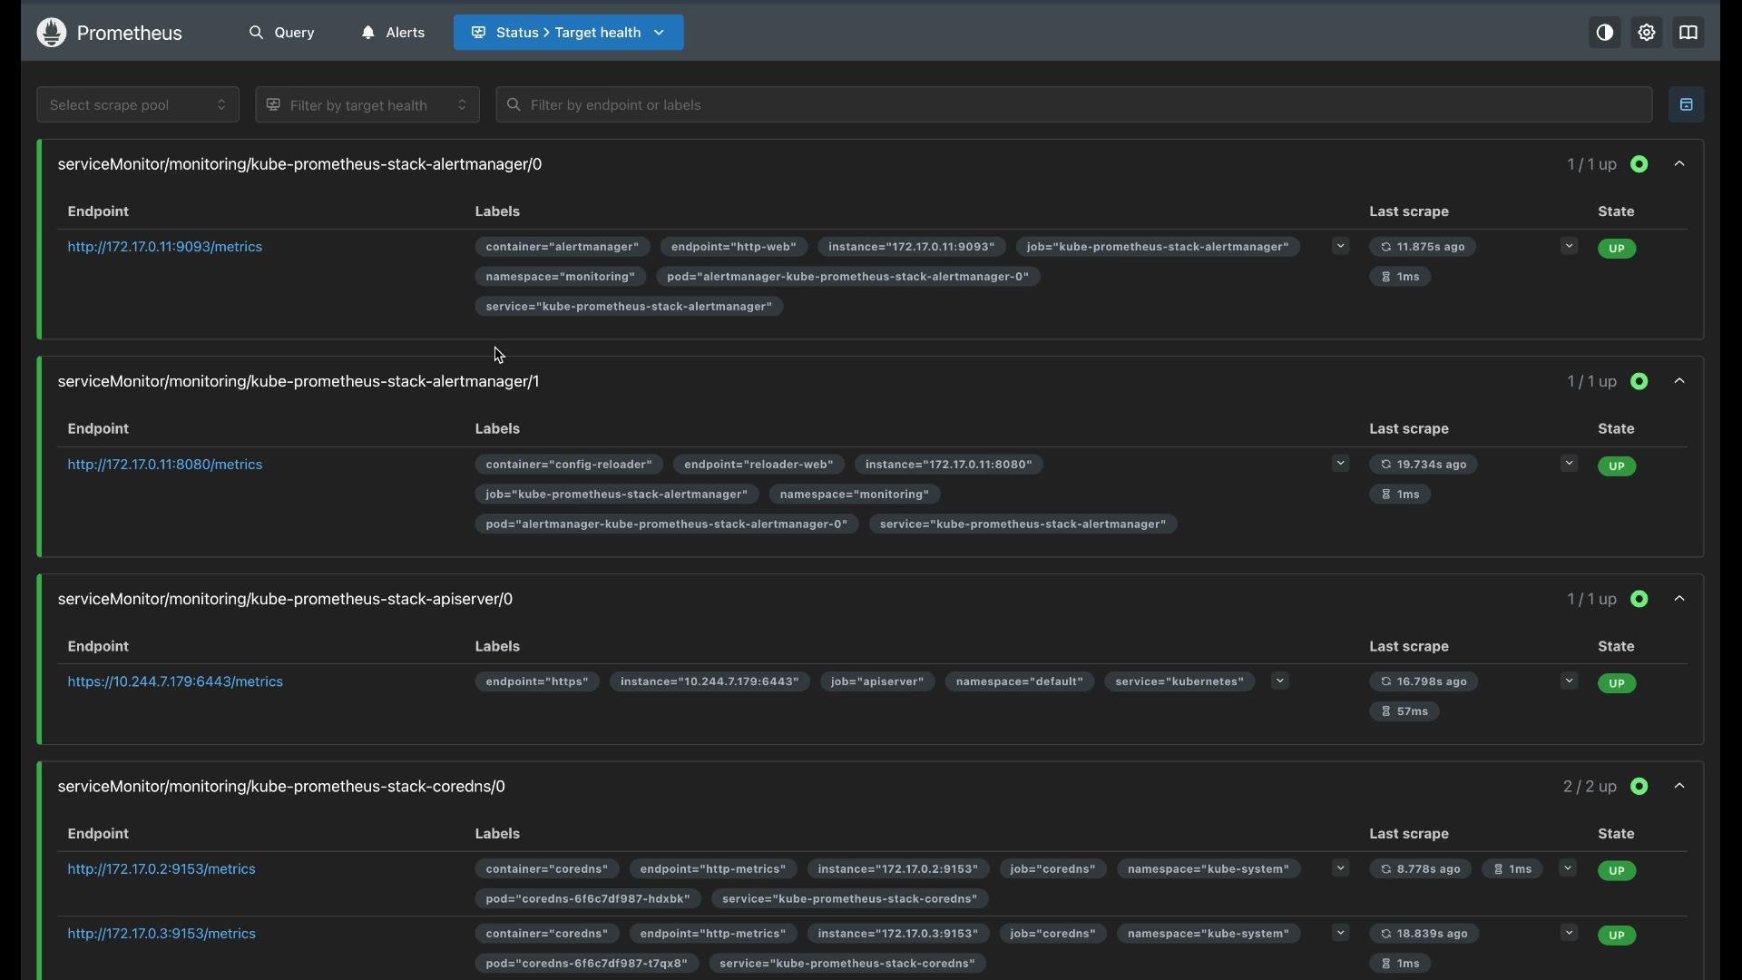This screenshot has height=980, width=1742.
Task: Click the UP state badge for 172.17.0.2:9153
Action: pos(1618,872)
